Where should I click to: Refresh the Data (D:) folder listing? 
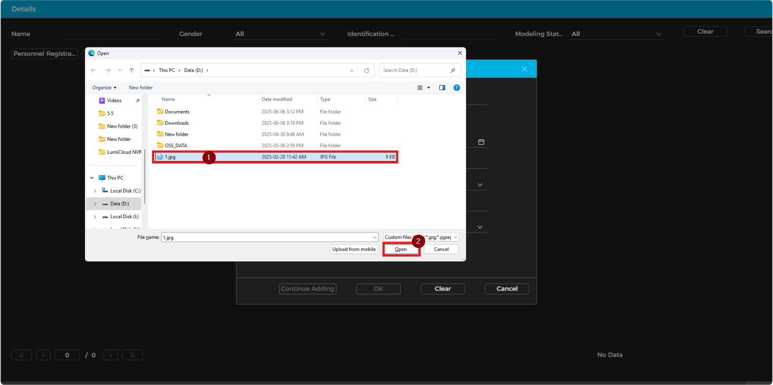coord(366,71)
